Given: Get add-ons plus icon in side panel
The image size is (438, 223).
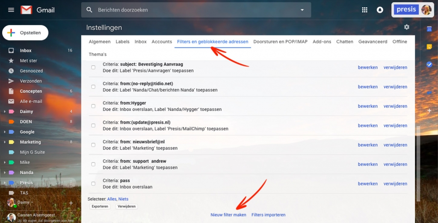Looking at the screenshot, I should (x=429, y=111).
